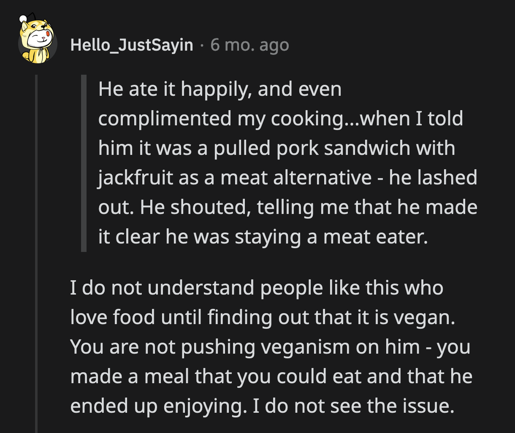Click the 6 mo. ago timestamp
The width and height of the screenshot is (515, 433).
coord(250,45)
